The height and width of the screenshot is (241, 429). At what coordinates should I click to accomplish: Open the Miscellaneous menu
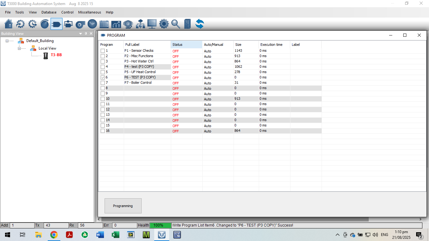coord(90,12)
